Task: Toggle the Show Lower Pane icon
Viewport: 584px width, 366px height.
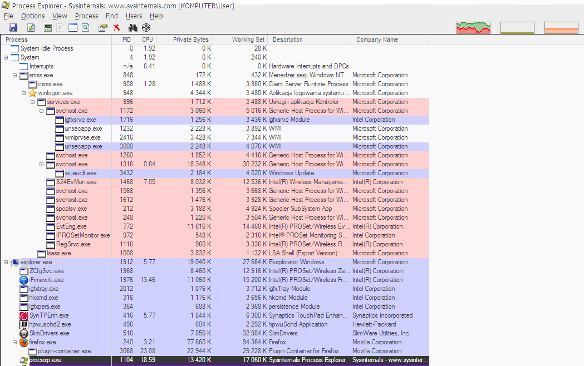Action: (73, 27)
